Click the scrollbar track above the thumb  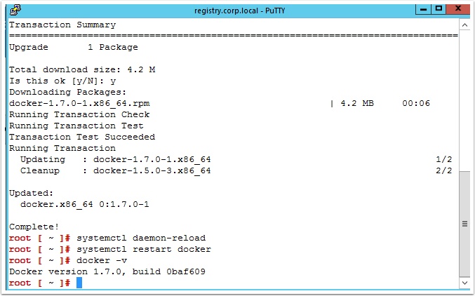tap(464, 101)
